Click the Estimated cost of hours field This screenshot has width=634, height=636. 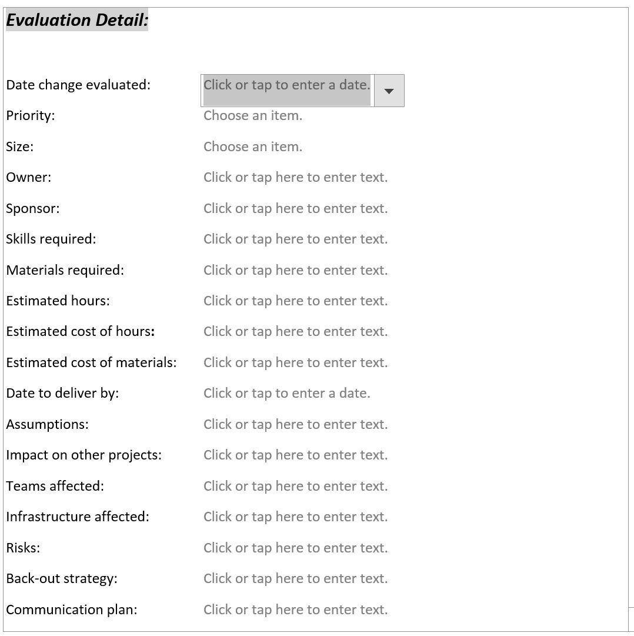pos(295,332)
